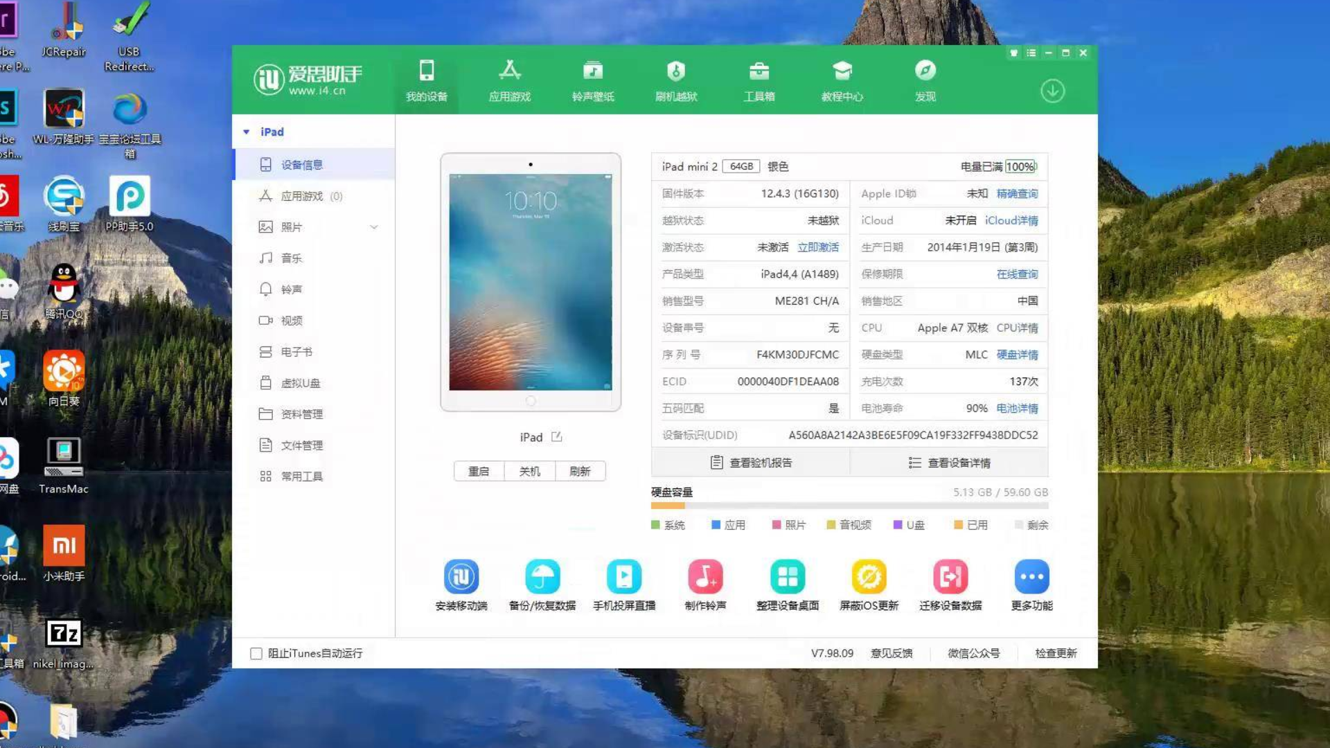This screenshot has width=1330, height=748.
Task: Click 查看设备详情 button
Action: 949,463
